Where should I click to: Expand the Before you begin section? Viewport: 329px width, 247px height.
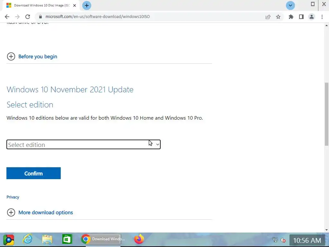click(11, 57)
